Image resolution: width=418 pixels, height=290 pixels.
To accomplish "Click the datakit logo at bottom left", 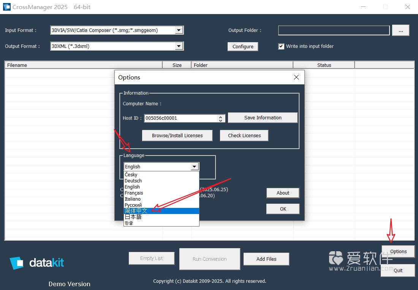I will pyautogui.click(x=37, y=262).
